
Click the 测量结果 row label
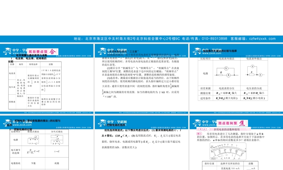click(205, 93)
